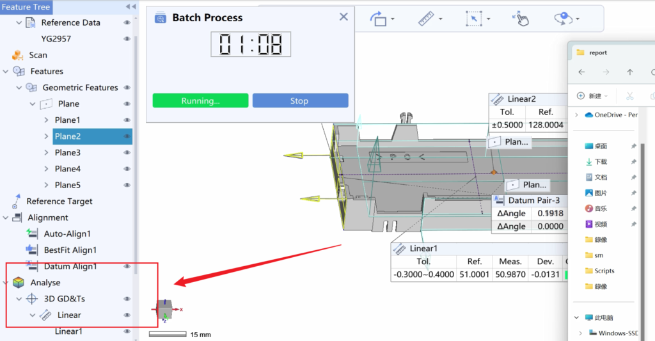Select Plane2 in the feature tree
This screenshot has width=655, height=341.
[x=92, y=136]
